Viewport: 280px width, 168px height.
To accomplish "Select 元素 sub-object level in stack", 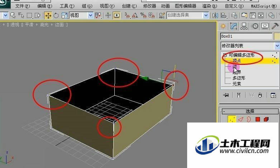I will click(237, 84).
